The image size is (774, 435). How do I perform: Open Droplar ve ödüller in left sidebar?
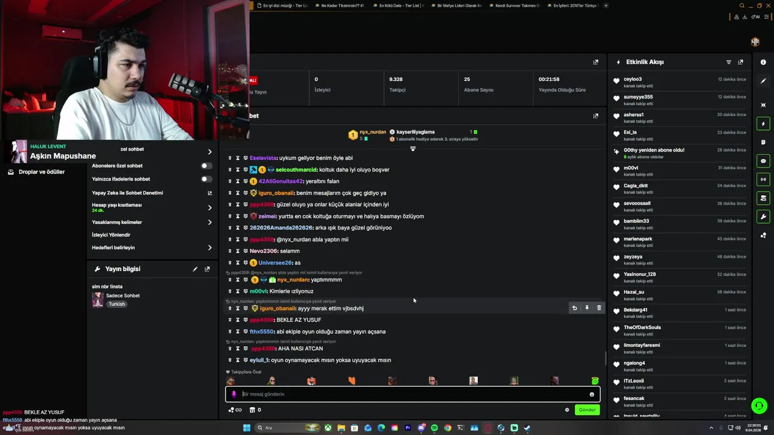tap(36, 172)
